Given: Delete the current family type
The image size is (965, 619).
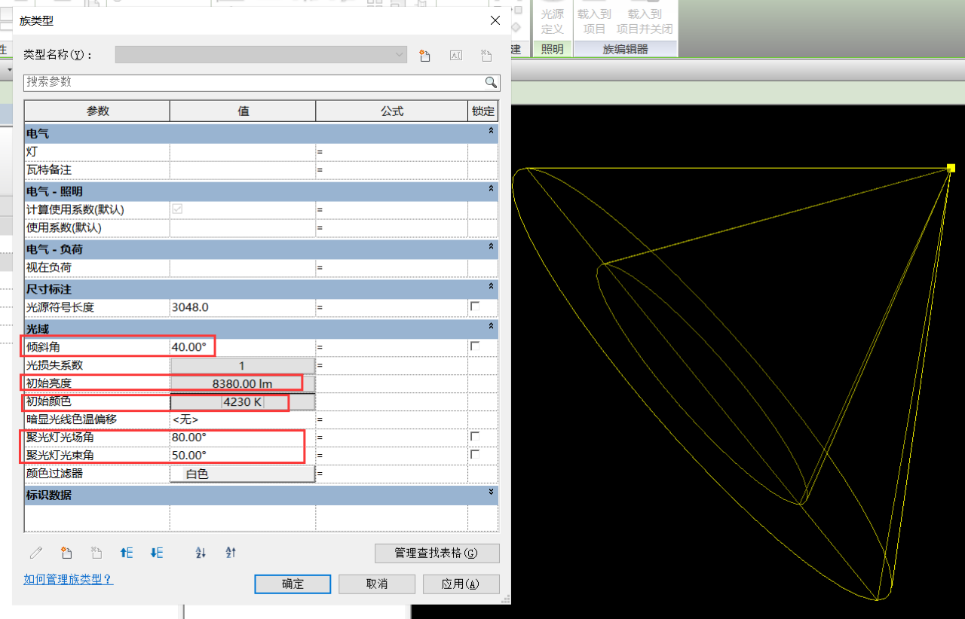Looking at the screenshot, I should coord(486,55).
